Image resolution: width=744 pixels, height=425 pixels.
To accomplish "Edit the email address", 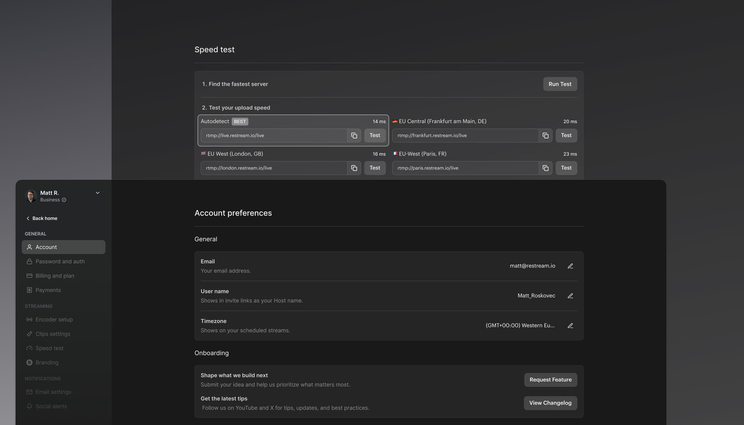I will click(570, 266).
